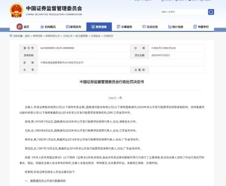Viewport: 226px width, 186px height.
Task: Click the 中国证券监督管理委员会 site title
Action: click(x=54, y=8)
